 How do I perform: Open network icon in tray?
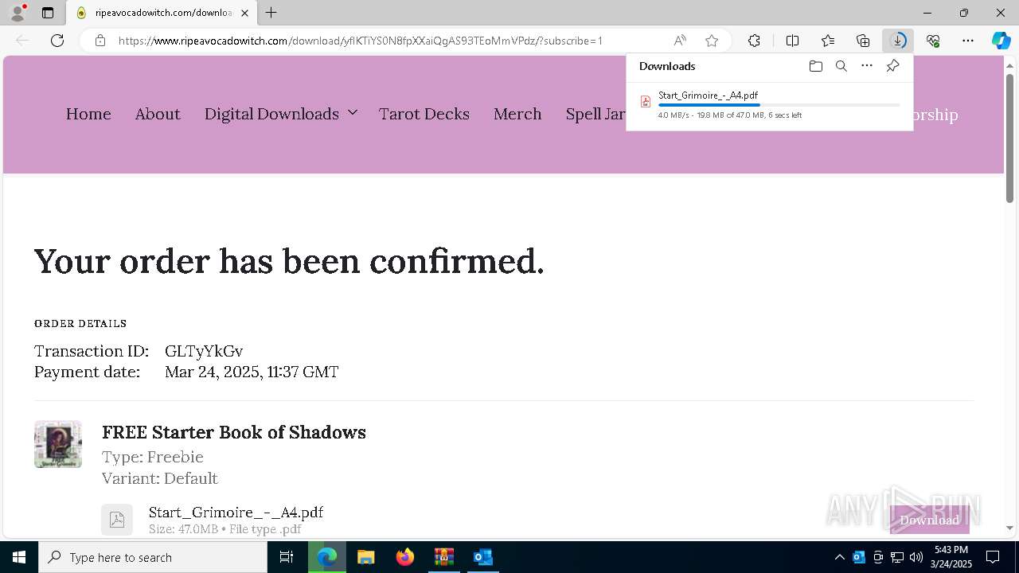897,557
